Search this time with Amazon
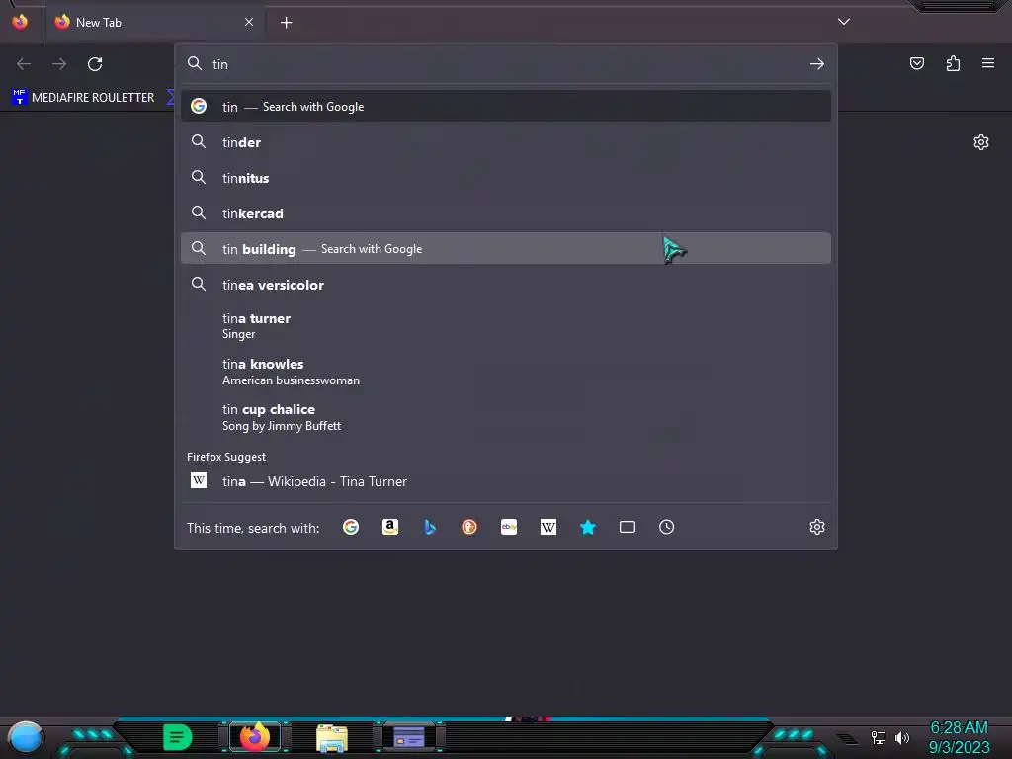This screenshot has height=759, width=1012. point(389,528)
